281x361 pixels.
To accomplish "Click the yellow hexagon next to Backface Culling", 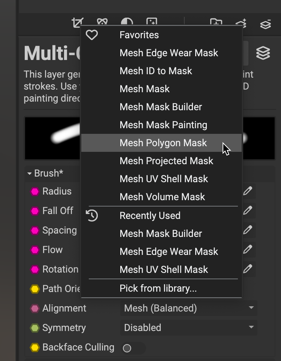I will (x=35, y=348).
